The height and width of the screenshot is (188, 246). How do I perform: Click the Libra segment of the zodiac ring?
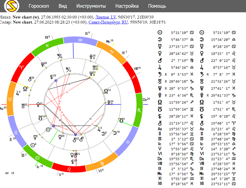click(128, 142)
